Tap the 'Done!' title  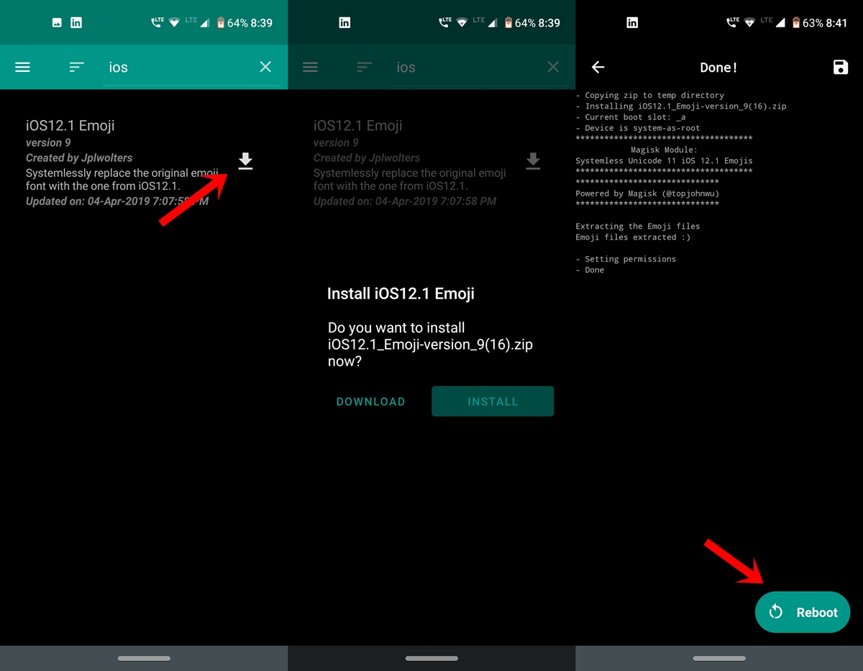(719, 68)
